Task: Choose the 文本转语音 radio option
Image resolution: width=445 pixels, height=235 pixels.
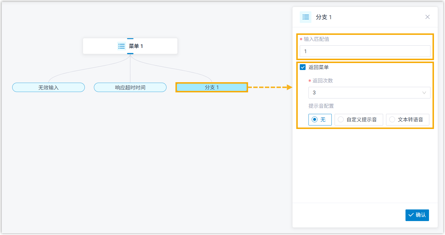Action: [x=408, y=120]
